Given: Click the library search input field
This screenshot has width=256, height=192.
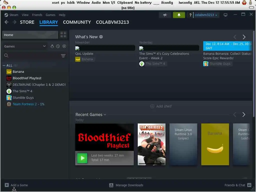Looking at the screenshot, I should (x=34, y=55).
